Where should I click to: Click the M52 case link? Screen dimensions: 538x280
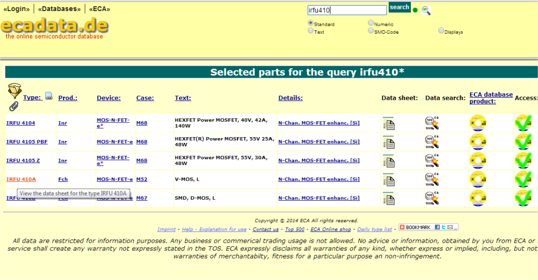point(142,179)
